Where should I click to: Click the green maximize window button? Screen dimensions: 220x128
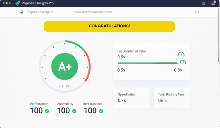pyautogui.click(x=10, y=3)
